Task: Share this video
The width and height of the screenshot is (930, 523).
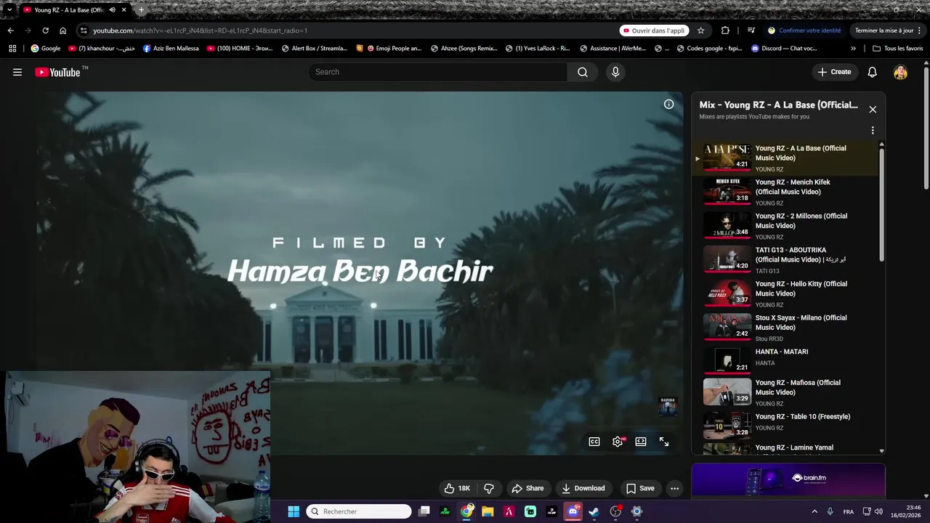Action: coord(527,488)
